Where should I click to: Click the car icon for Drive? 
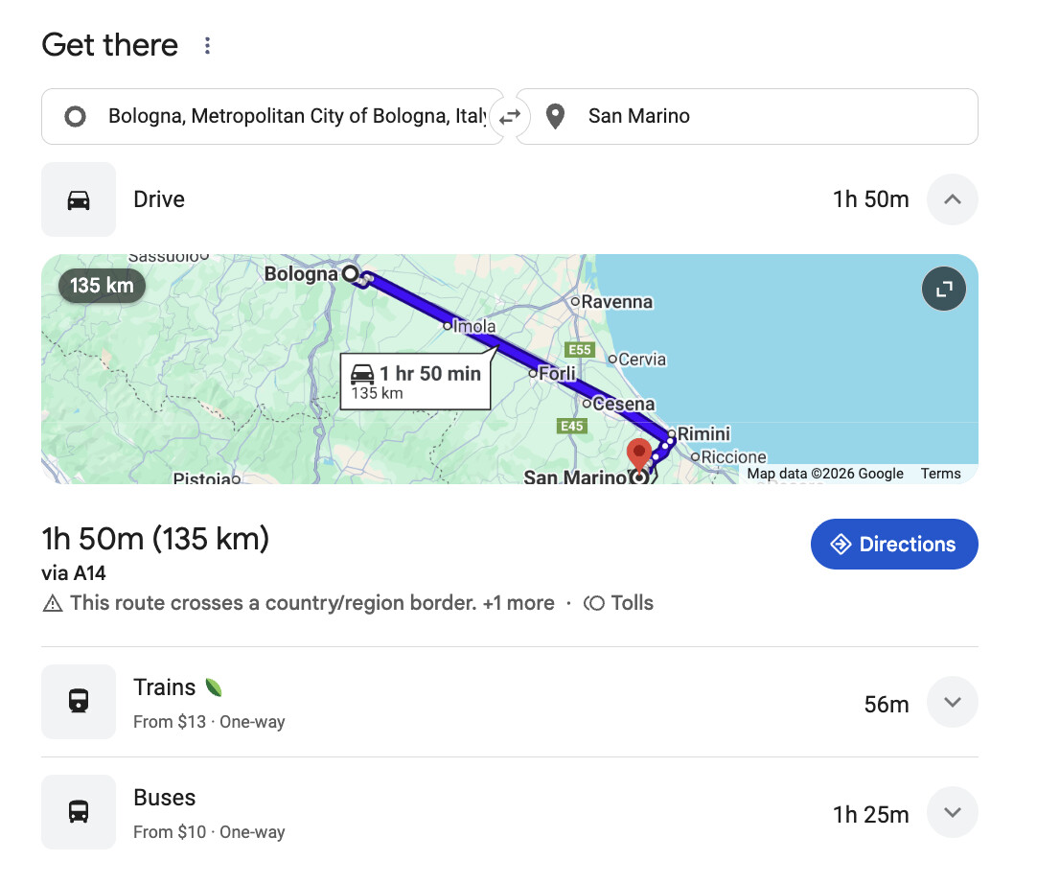point(79,199)
